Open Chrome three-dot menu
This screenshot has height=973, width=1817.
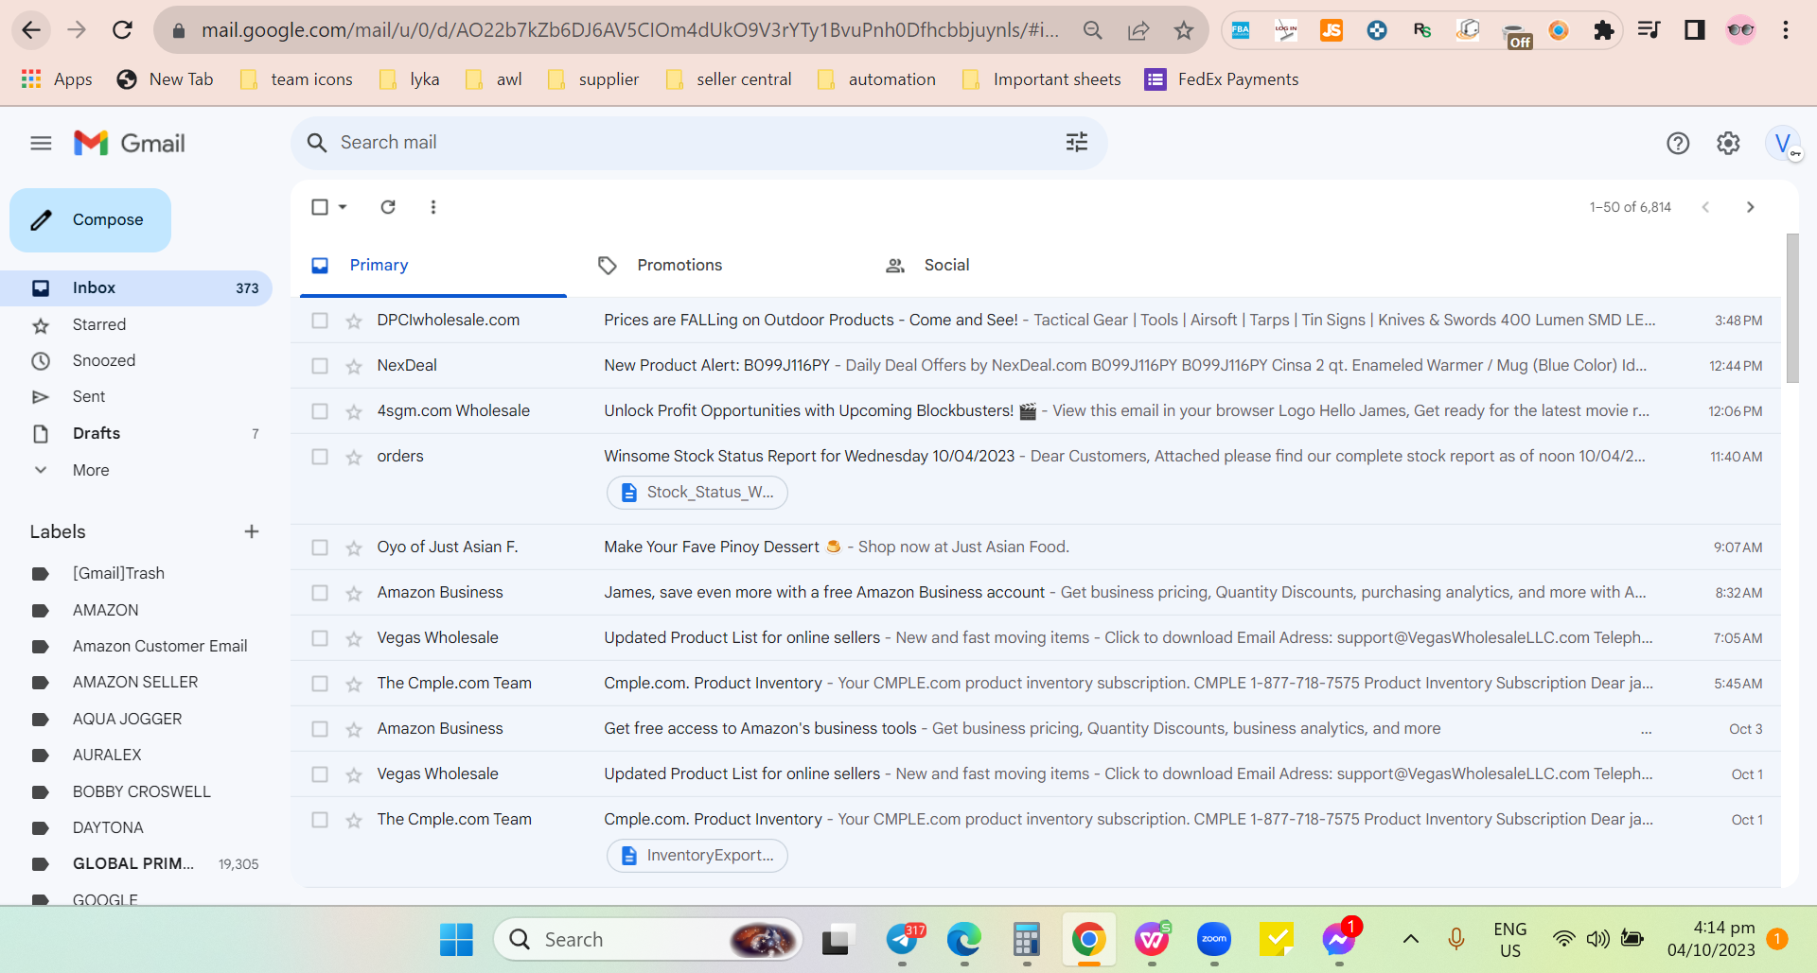[1786, 30]
